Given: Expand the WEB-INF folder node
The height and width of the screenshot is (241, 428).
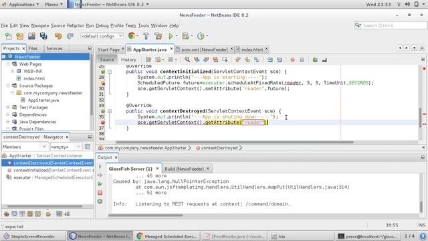Looking at the screenshot, I should [13, 71].
